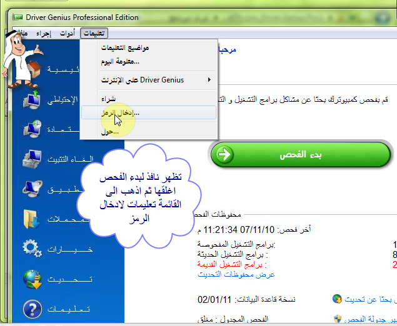Select الغاء التثبيت sidebar label
Screen dimensions: 397x326
[71, 159]
